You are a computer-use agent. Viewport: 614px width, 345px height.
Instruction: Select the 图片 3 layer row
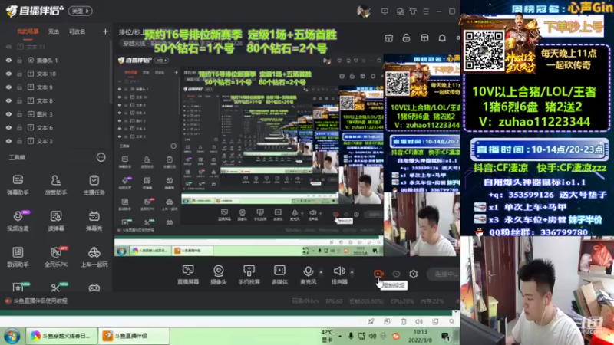pyautogui.click(x=55, y=114)
